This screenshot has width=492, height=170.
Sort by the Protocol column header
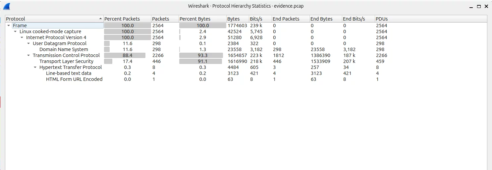53,19
